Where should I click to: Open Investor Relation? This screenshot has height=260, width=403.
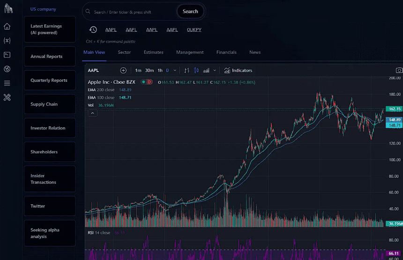click(x=50, y=128)
